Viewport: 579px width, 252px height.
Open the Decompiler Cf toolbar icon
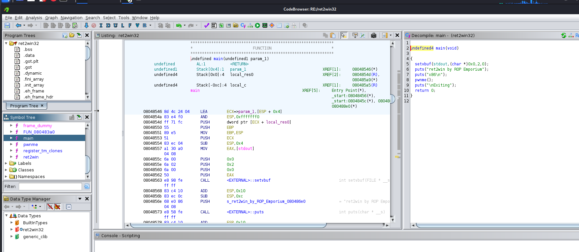point(243,25)
